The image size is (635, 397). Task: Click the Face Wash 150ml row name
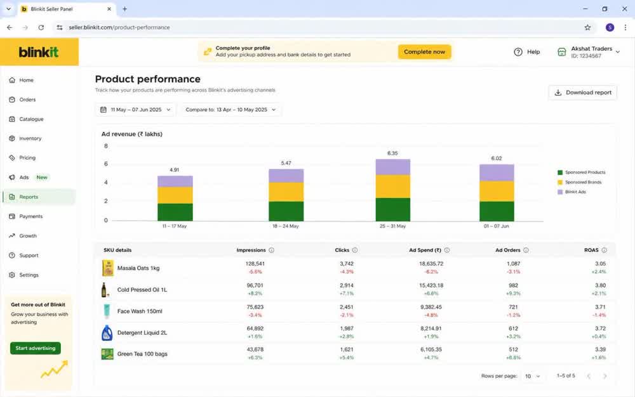tap(140, 311)
